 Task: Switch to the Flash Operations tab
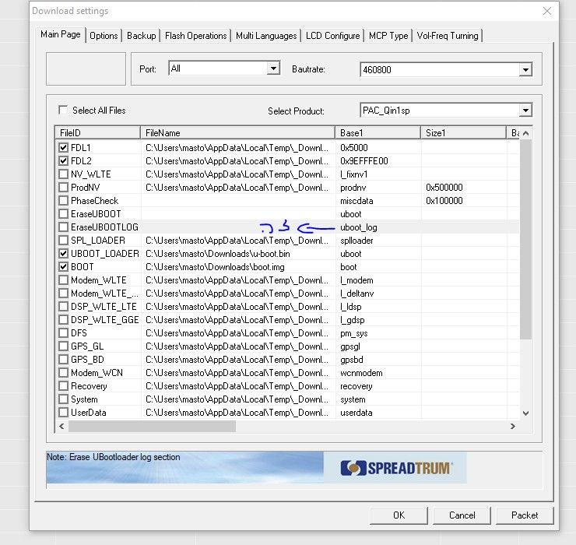(x=196, y=36)
